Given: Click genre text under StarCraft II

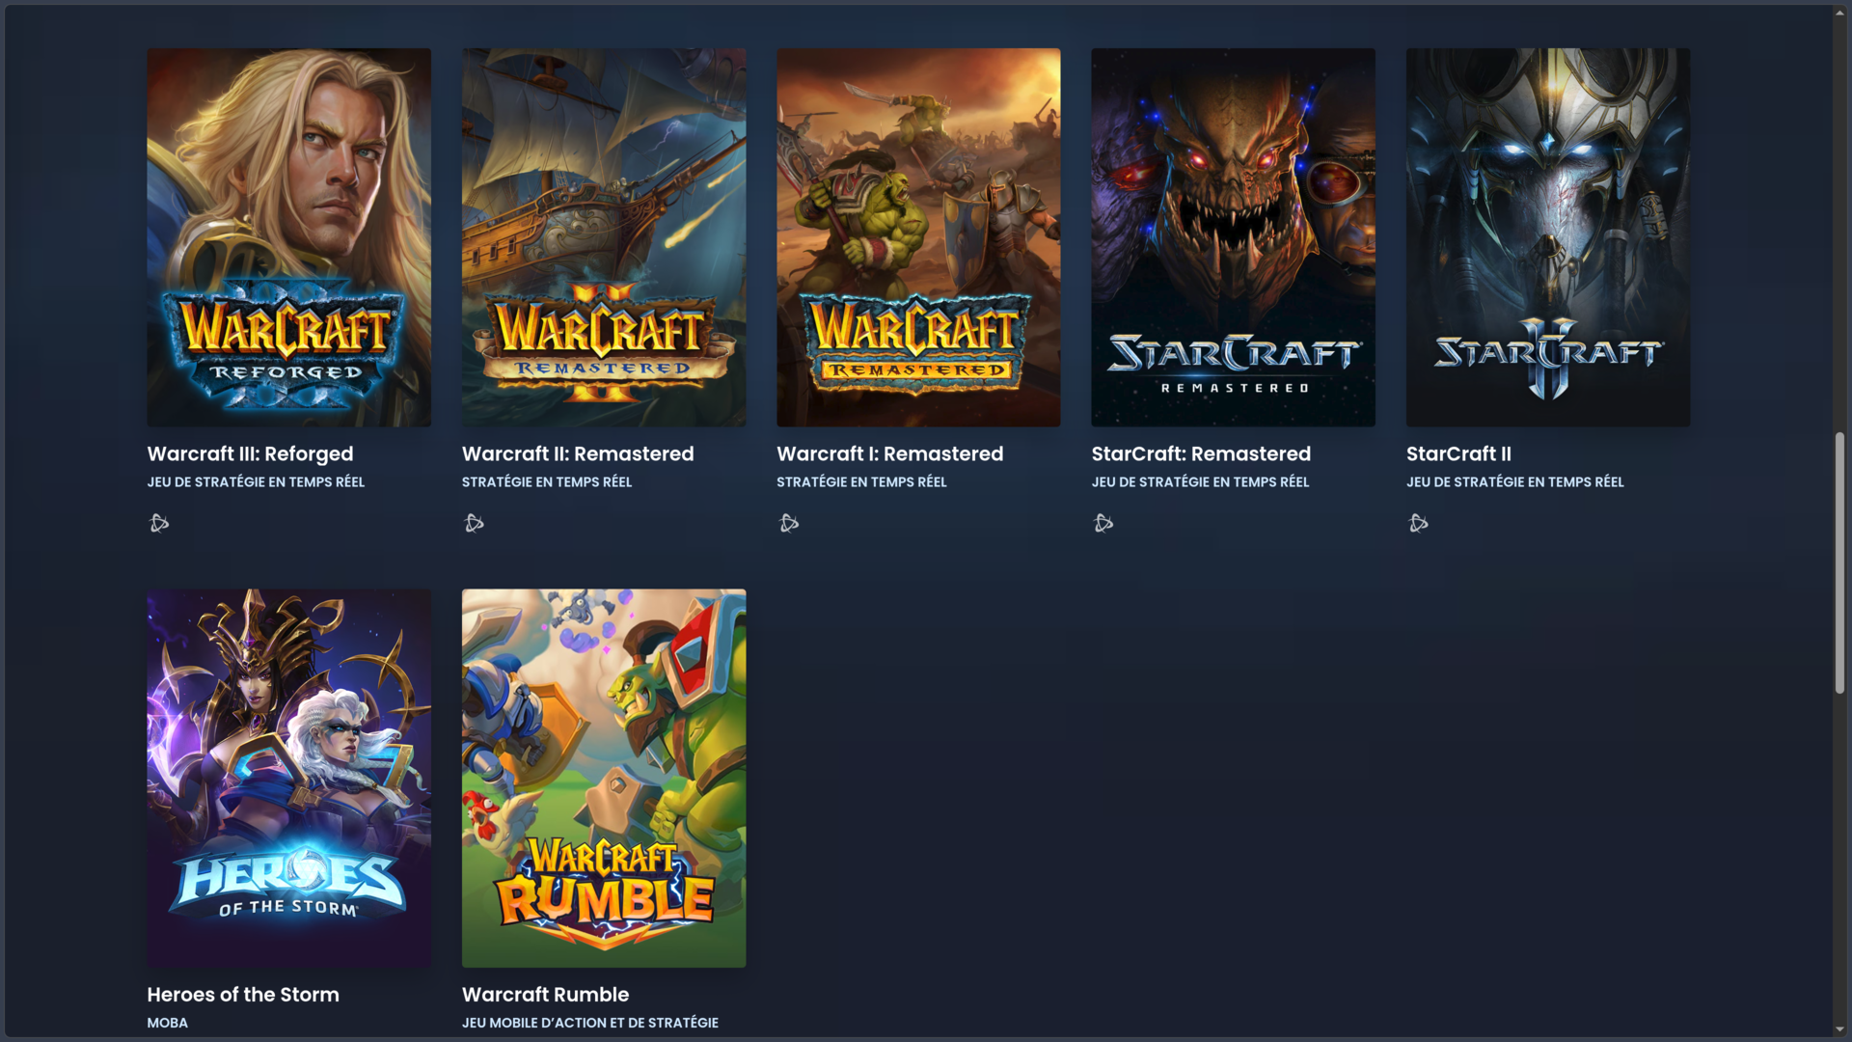Looking at the screenshot, I should click(x=1515, y=481).
